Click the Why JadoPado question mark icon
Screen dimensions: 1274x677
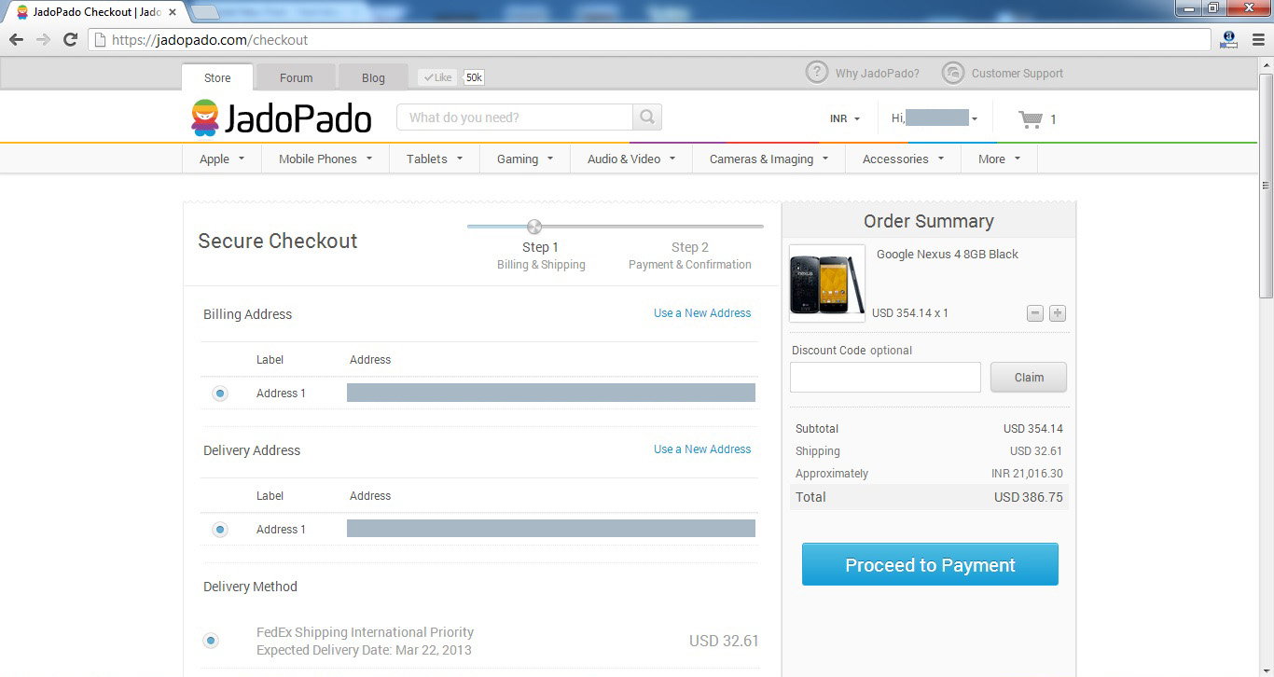coord(817,73)
